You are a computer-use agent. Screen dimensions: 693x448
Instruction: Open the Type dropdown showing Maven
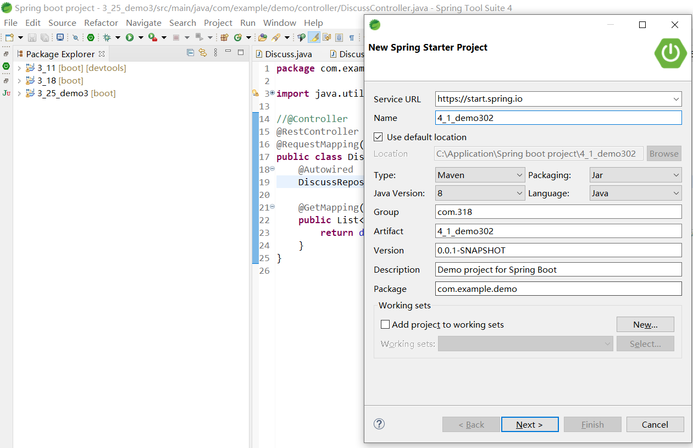[x=480, y=175]
